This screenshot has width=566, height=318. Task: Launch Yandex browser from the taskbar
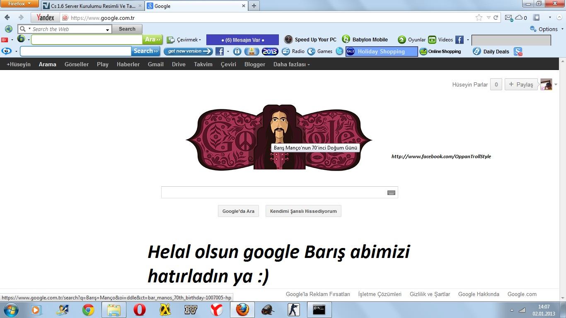click(216, 310)
